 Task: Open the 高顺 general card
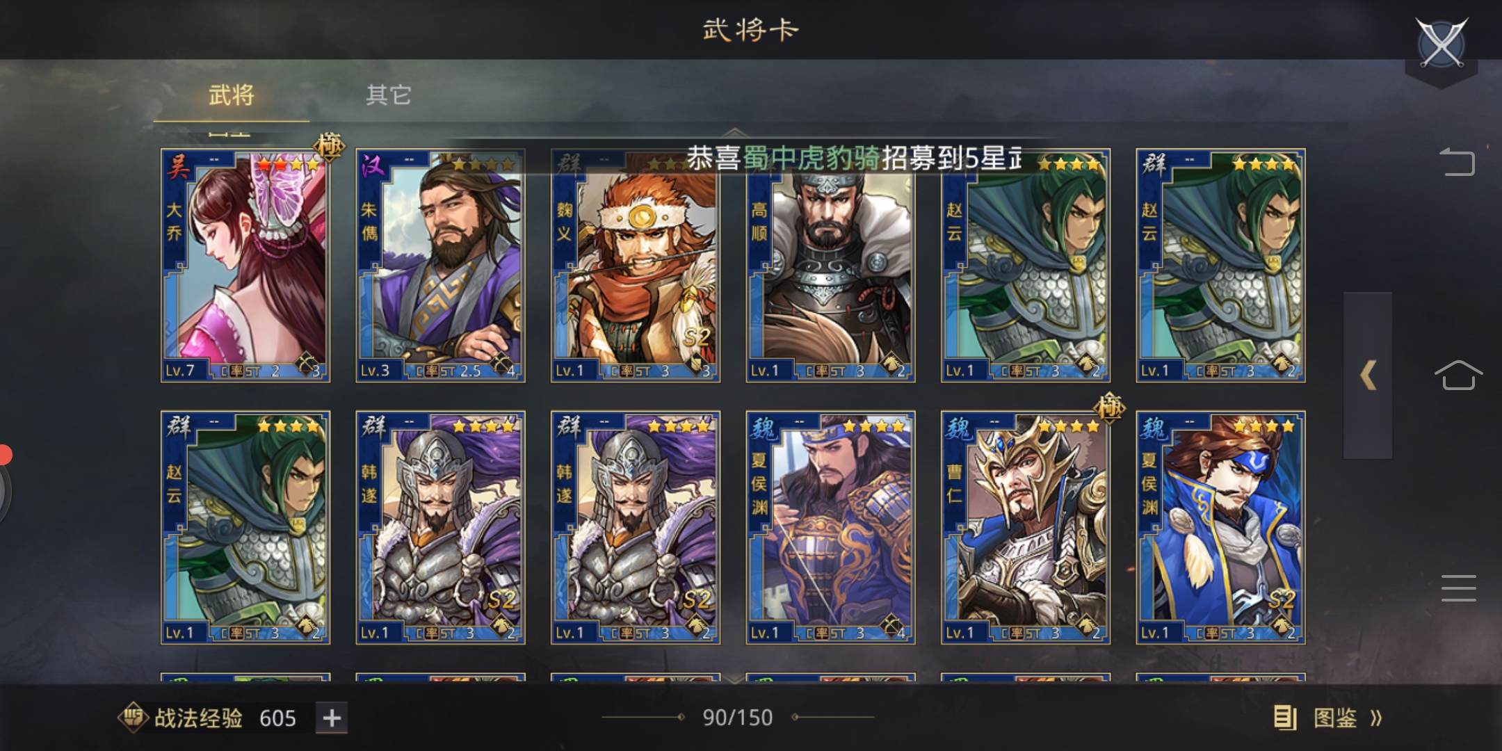coord(830,265)
